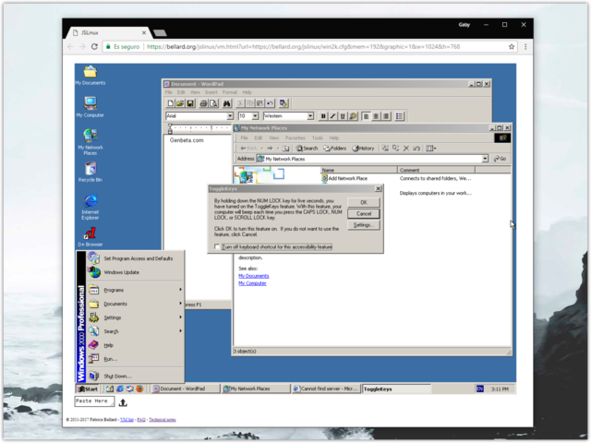This screenshot has width=591, height=443.
Task: Expand Search submenu in Start menu
Action: (136, 331)
